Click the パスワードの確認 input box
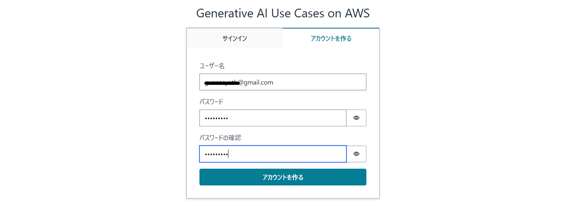The width and height of the screenshot is (581, 206). click(282, 154)
